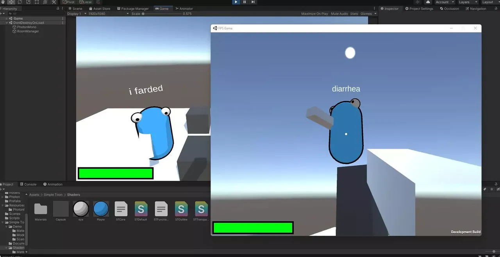Switch to the Console tab
The height and width of the screenshot is (257, 500).
[28, 184]
